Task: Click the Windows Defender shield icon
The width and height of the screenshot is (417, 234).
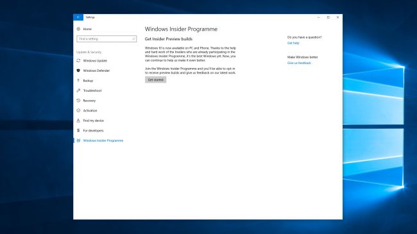Action: 78,71
